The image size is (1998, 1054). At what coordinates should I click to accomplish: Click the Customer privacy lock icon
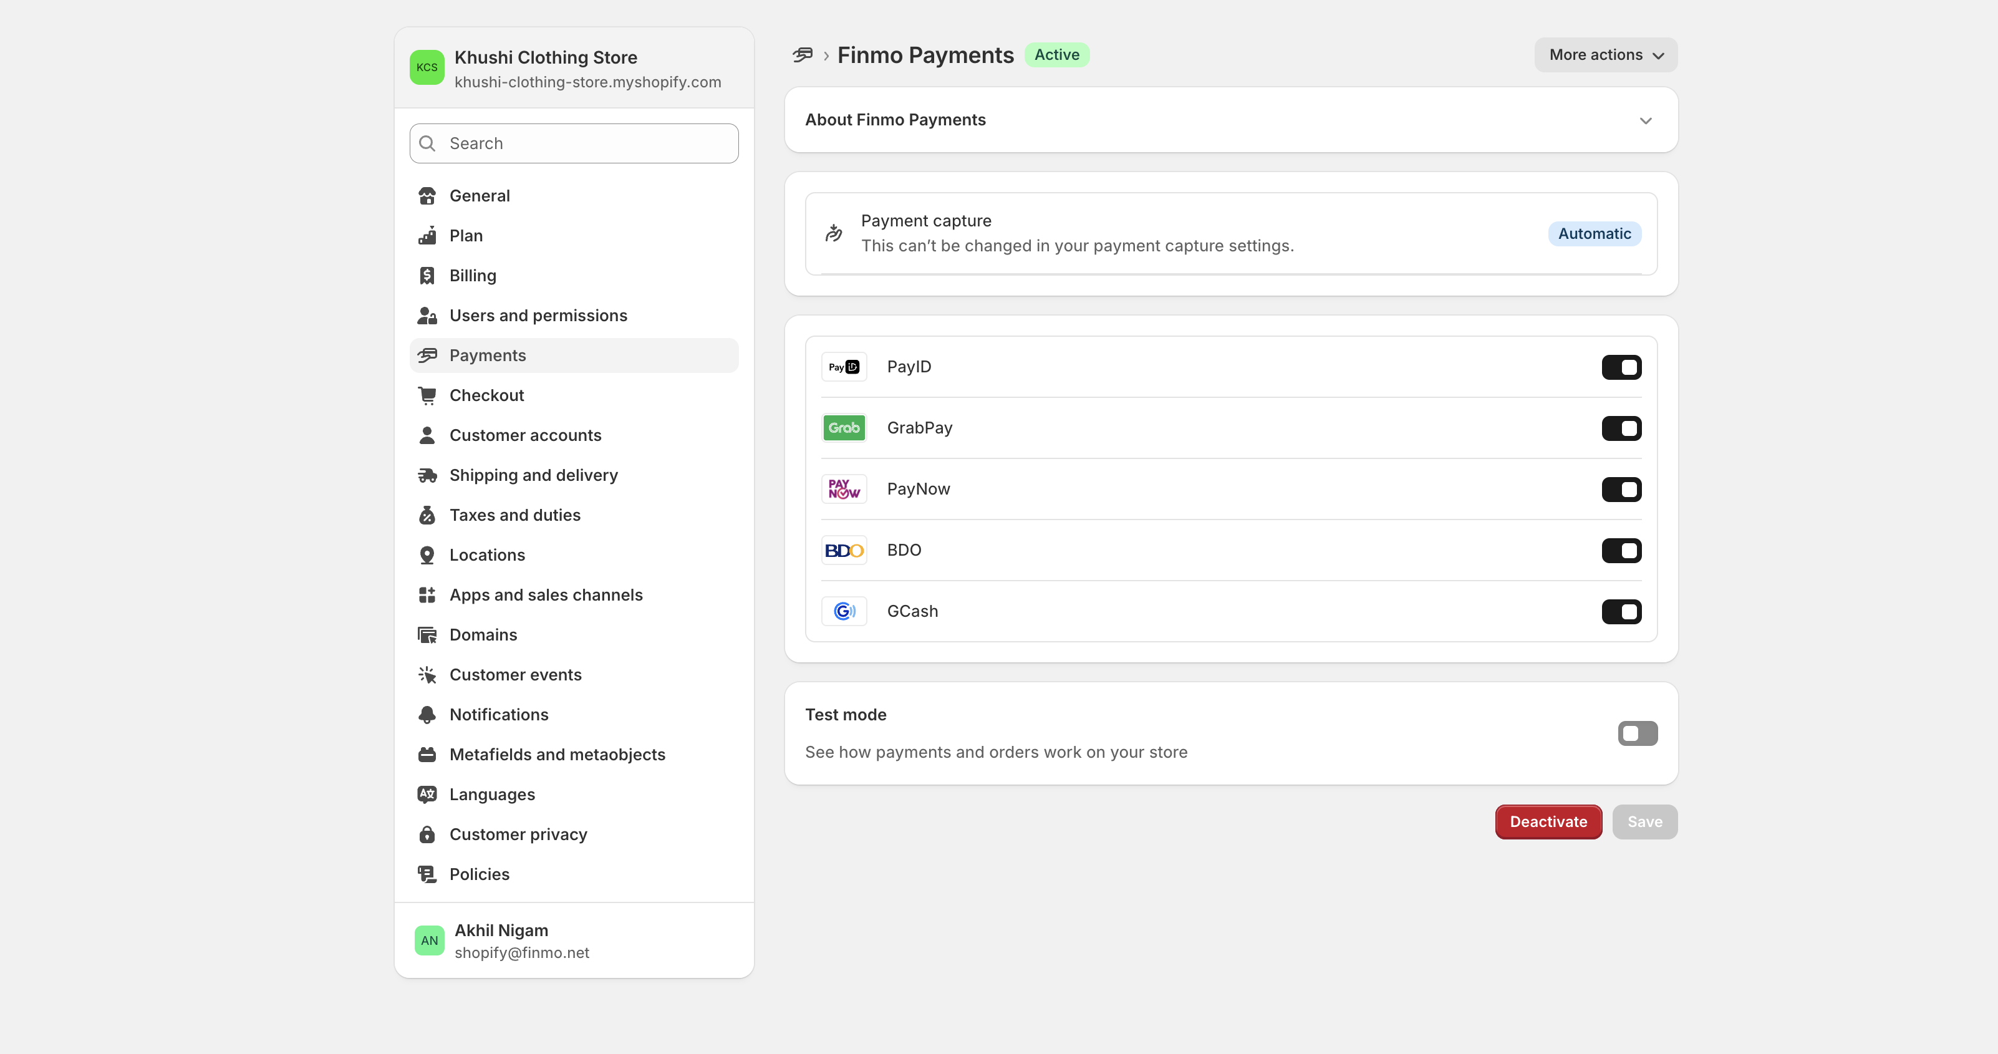[x=427, y=835]
